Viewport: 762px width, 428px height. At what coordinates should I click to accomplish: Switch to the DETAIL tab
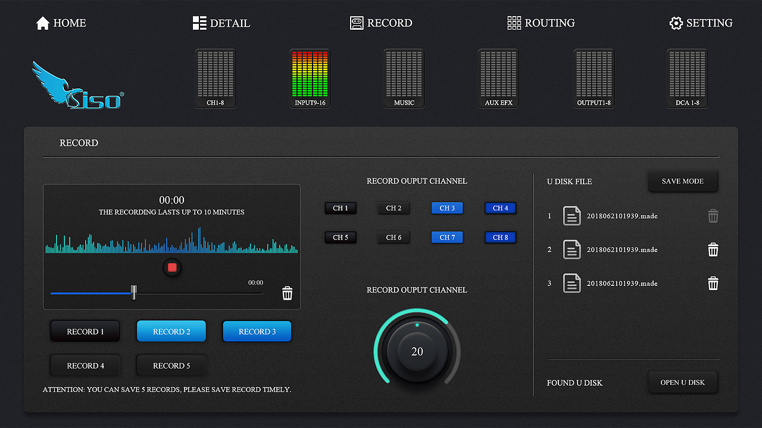221,23
